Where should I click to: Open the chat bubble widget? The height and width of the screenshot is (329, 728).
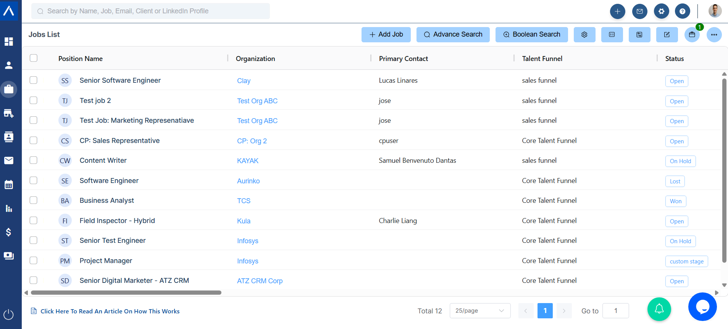point(702,307)
